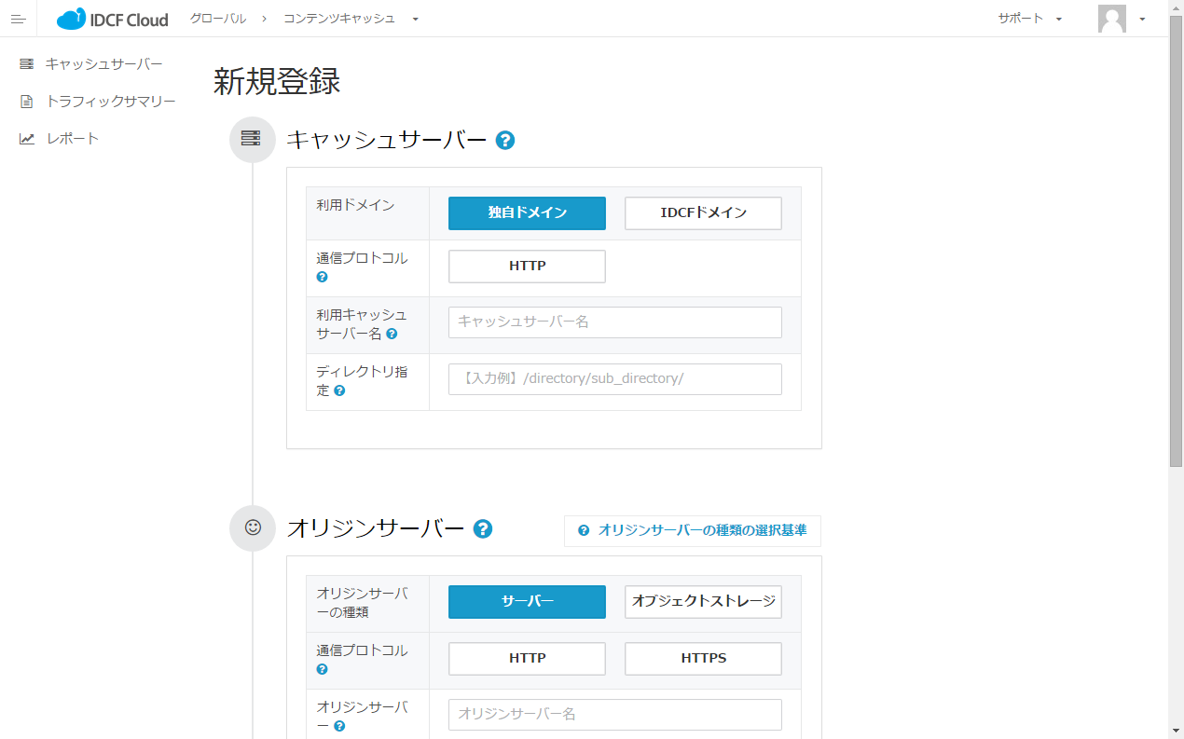Click the グローバル breadcrumb link

[218, 19]
